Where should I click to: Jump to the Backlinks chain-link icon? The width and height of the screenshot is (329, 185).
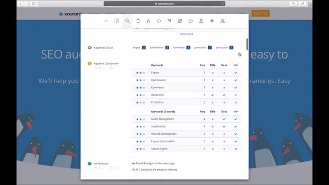tap(180, 21)
